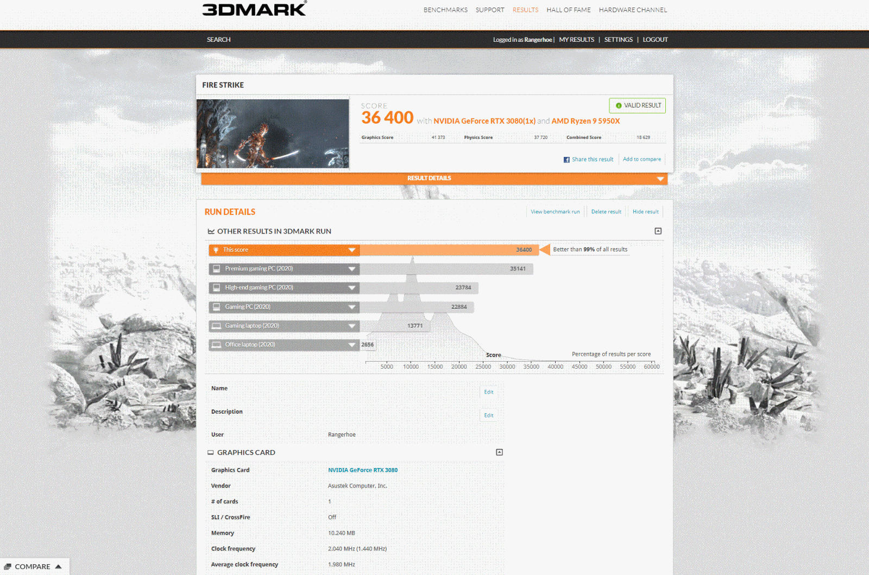The height and width of the screenshot is (575, 869).
Task: Open the This score dropdown
Action: 284,250
